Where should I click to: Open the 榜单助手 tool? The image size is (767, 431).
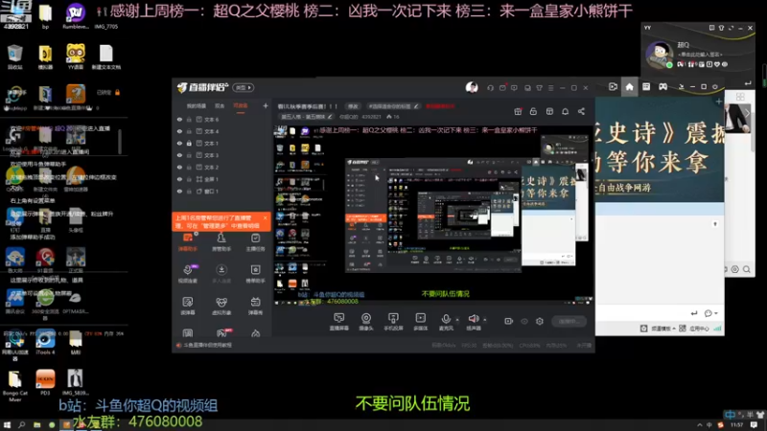[255, 274]
